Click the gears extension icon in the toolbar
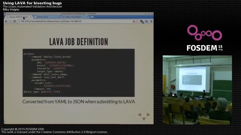The width and height of the screenshot is (241, 135). (x=142, y=22)
